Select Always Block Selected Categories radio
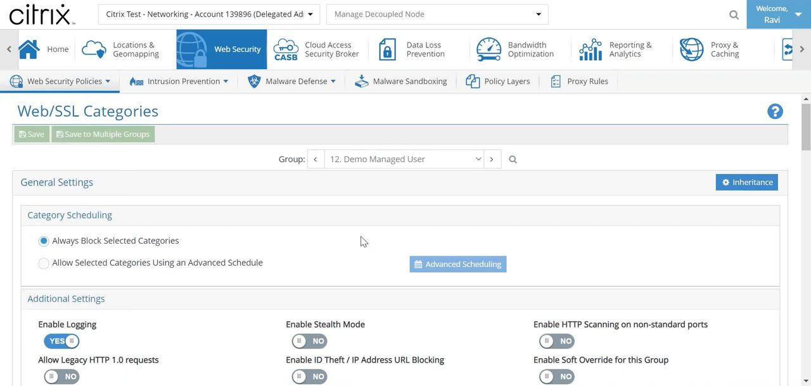 coord(44,241)
